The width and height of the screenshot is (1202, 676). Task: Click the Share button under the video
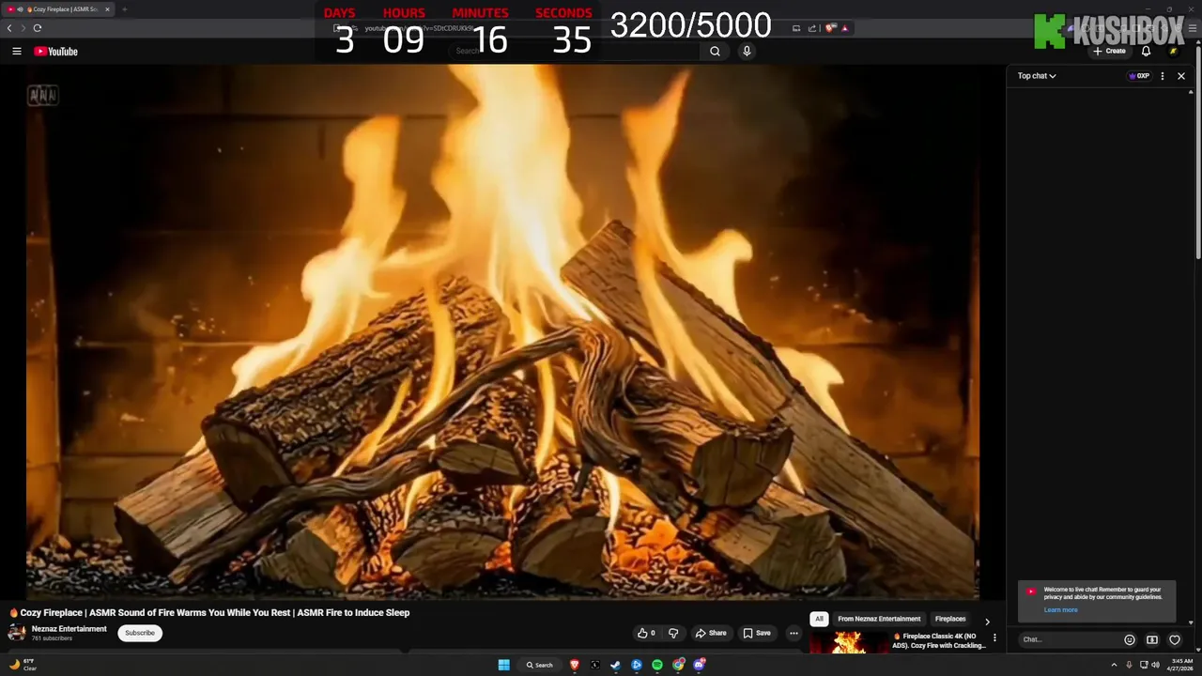point(711,633)
